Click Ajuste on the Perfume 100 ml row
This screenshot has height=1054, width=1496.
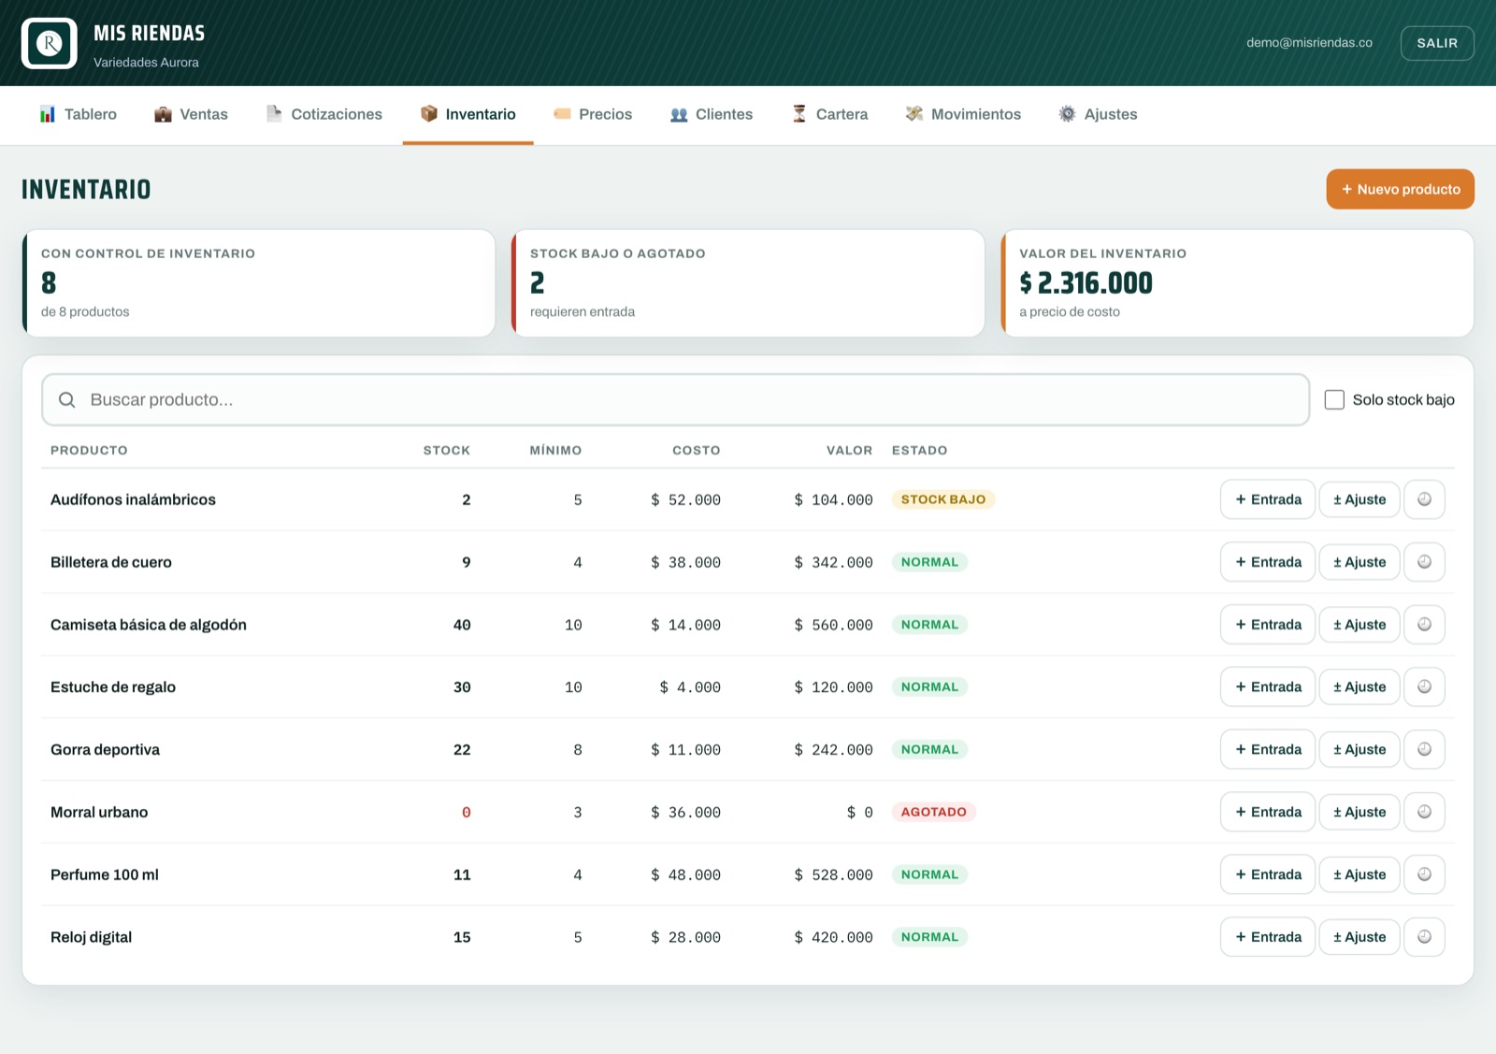[1359, 874]
